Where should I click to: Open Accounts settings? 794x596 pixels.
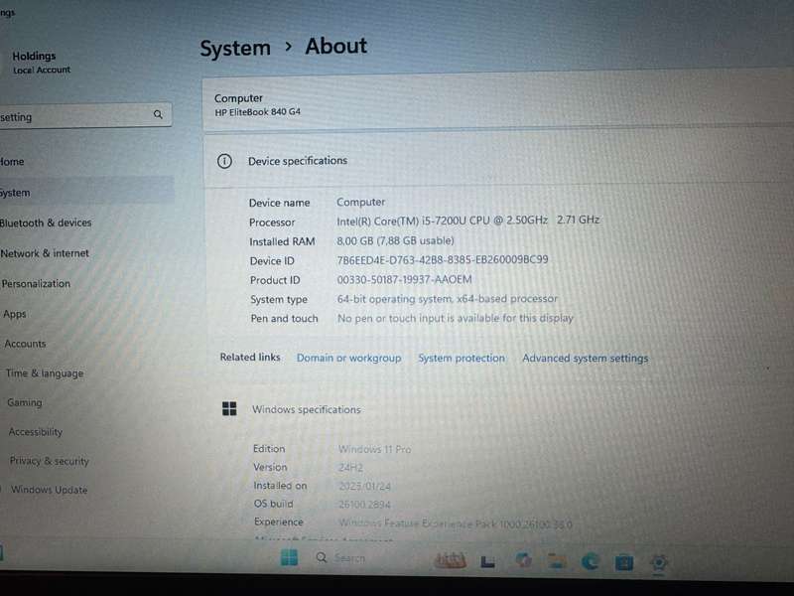(x=25, y=344)
